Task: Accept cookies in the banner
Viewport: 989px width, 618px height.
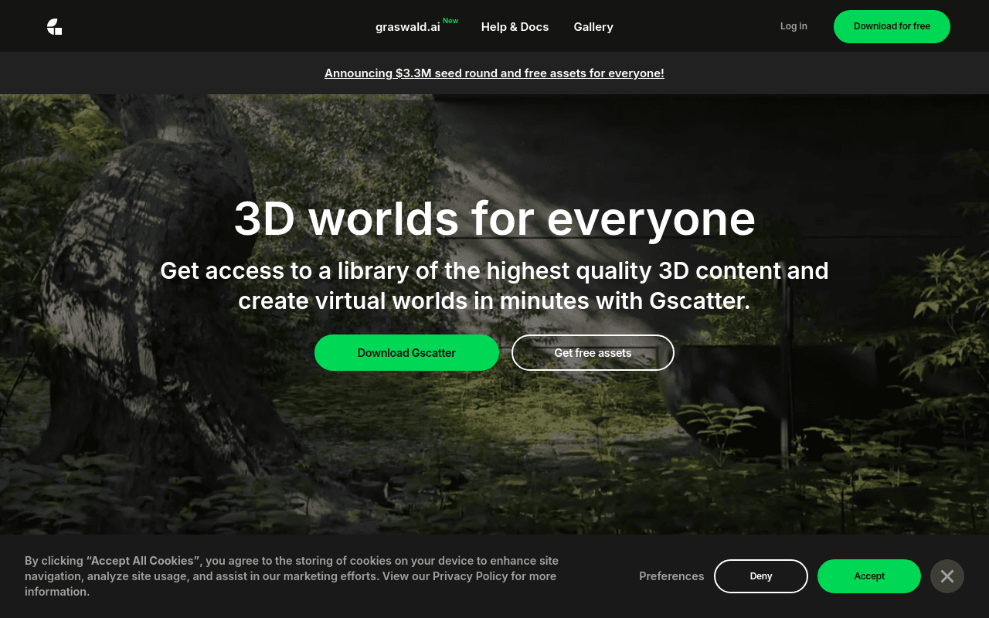Action: tap(869, 576)
